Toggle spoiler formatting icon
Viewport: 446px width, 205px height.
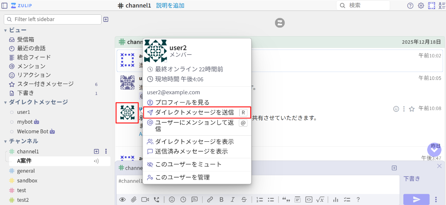298,199
